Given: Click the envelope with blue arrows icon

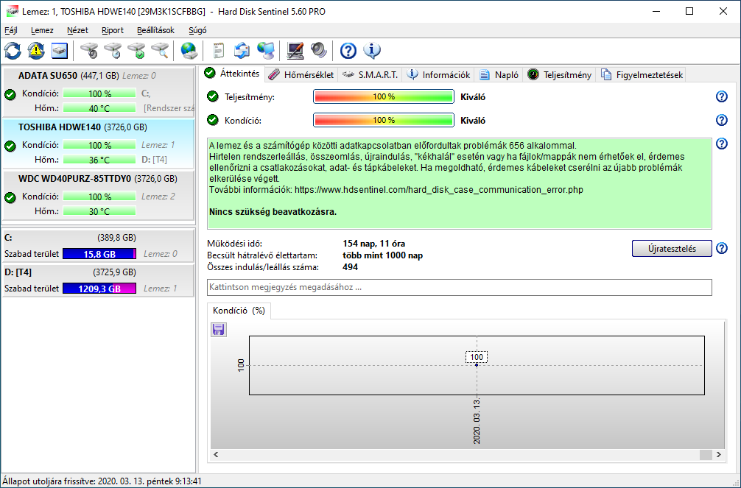Looking at the screenshot, I should (x=242, y=51).
